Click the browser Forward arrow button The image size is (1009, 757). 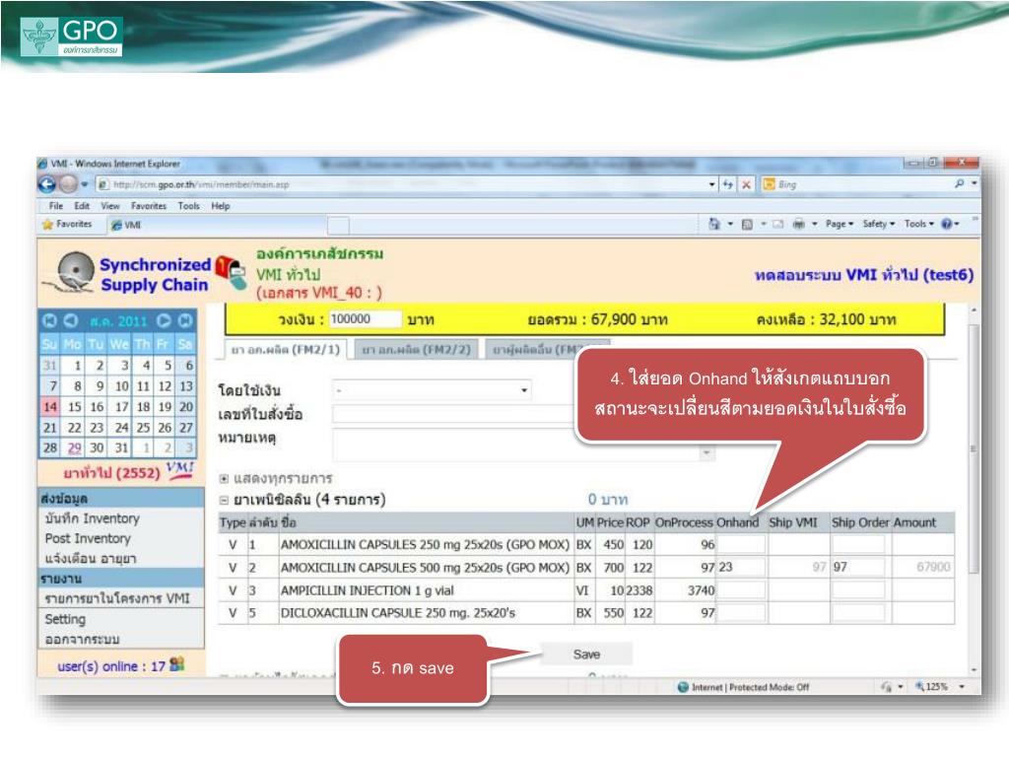tap(68, 184)
